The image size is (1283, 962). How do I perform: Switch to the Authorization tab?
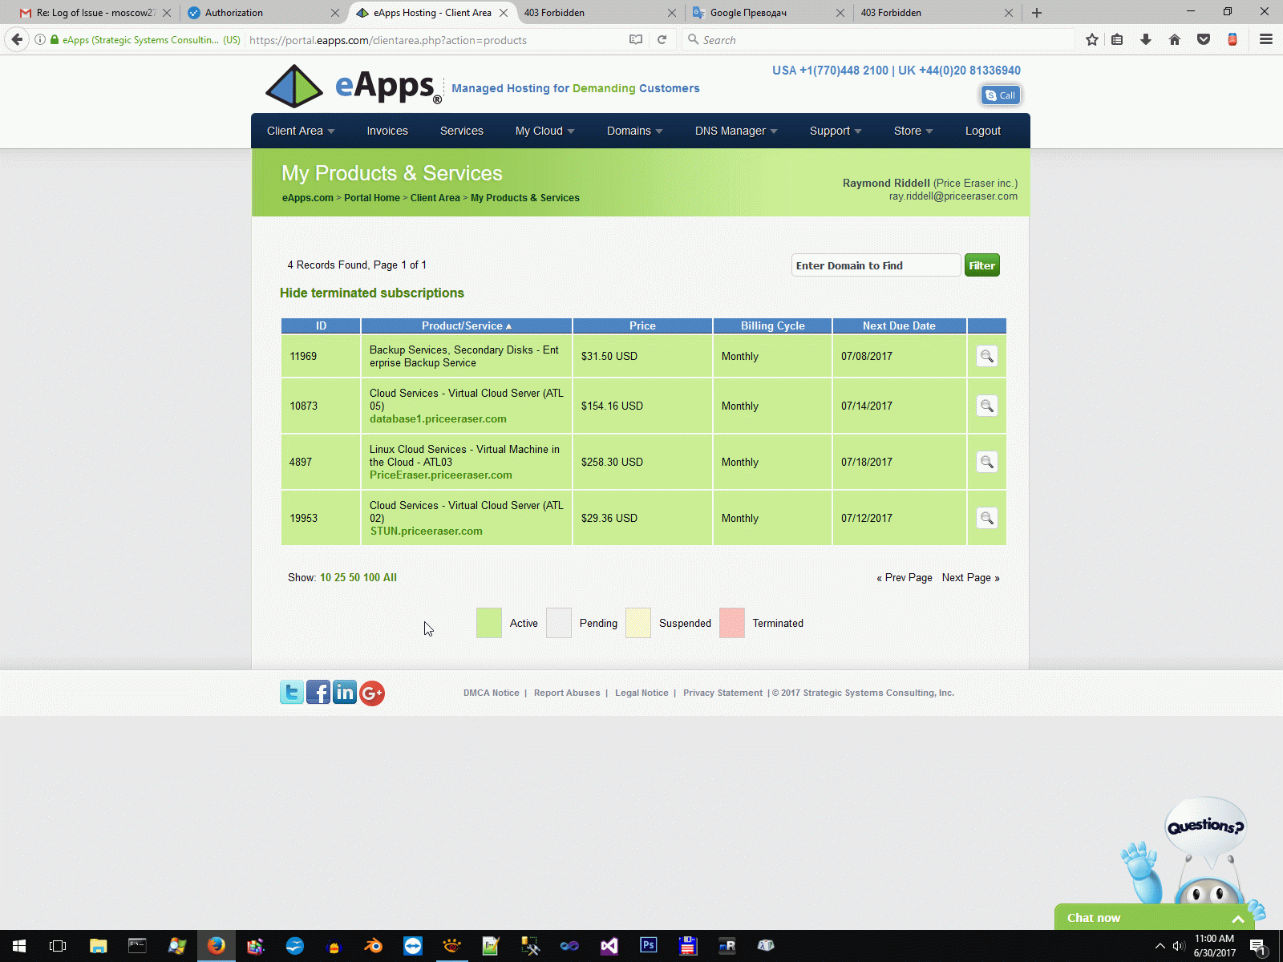click(x=263, y=13)
